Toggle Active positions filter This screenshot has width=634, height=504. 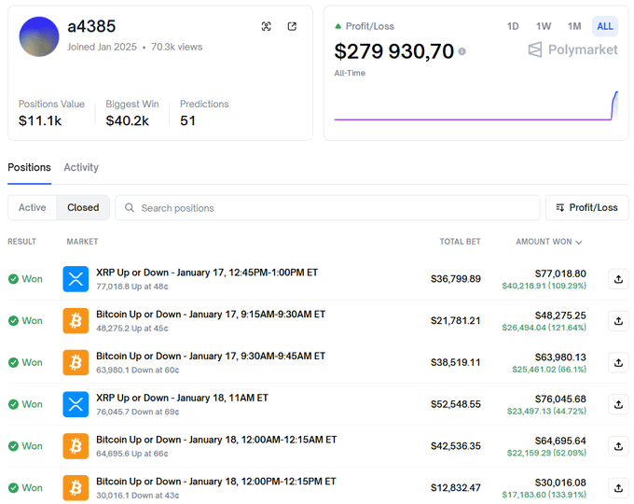[x=32, y=208]
